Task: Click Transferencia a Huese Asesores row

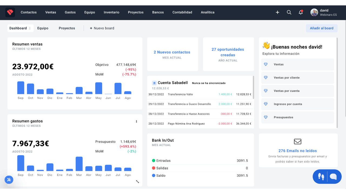Action: [200, 114]
